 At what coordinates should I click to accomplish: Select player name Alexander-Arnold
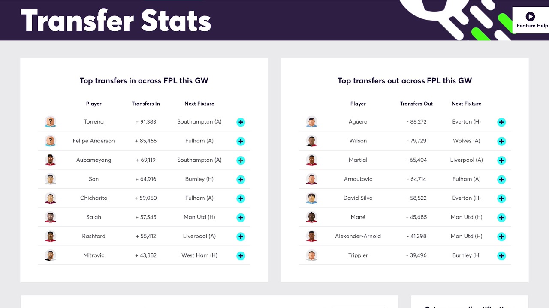click(358, 236)
